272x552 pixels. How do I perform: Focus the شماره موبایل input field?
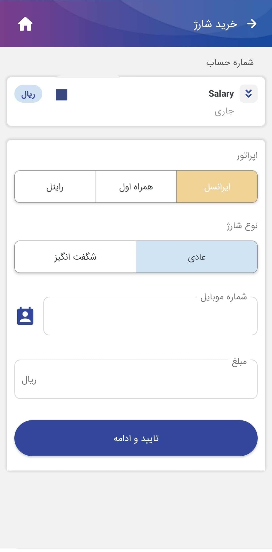150,316
